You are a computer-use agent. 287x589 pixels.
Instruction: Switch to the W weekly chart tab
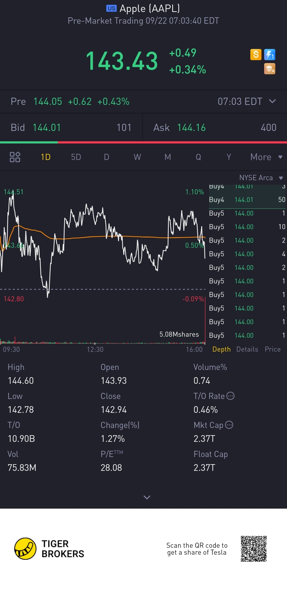coord(137,157)
